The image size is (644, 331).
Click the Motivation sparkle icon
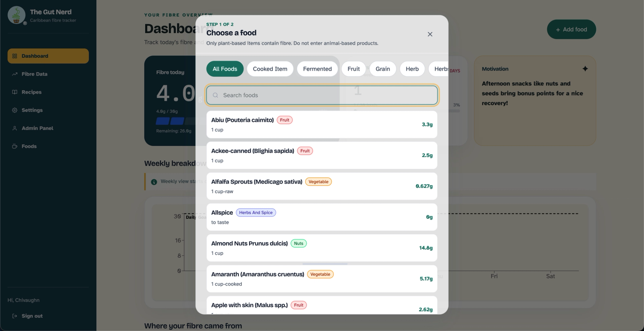coord(585,69)
